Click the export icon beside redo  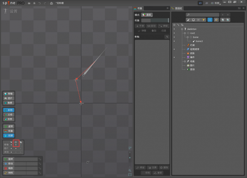pyautogui.click(x=51, y=3)
